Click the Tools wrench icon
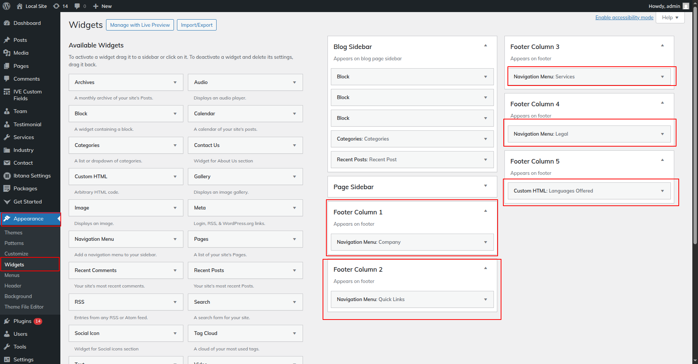The image size is (698, 364). [7, 347]
